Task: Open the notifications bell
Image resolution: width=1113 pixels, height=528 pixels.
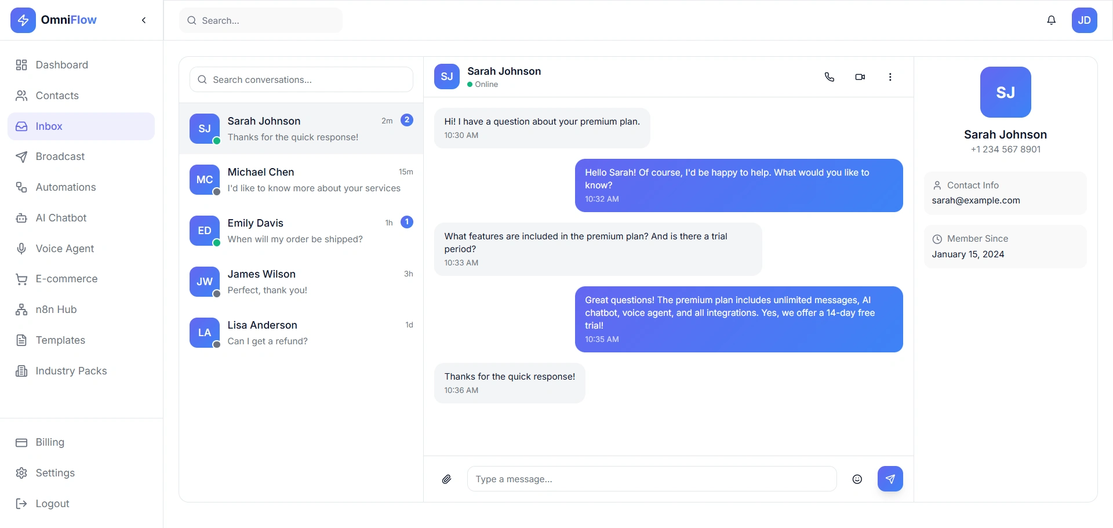Action: click(1052, 20)
